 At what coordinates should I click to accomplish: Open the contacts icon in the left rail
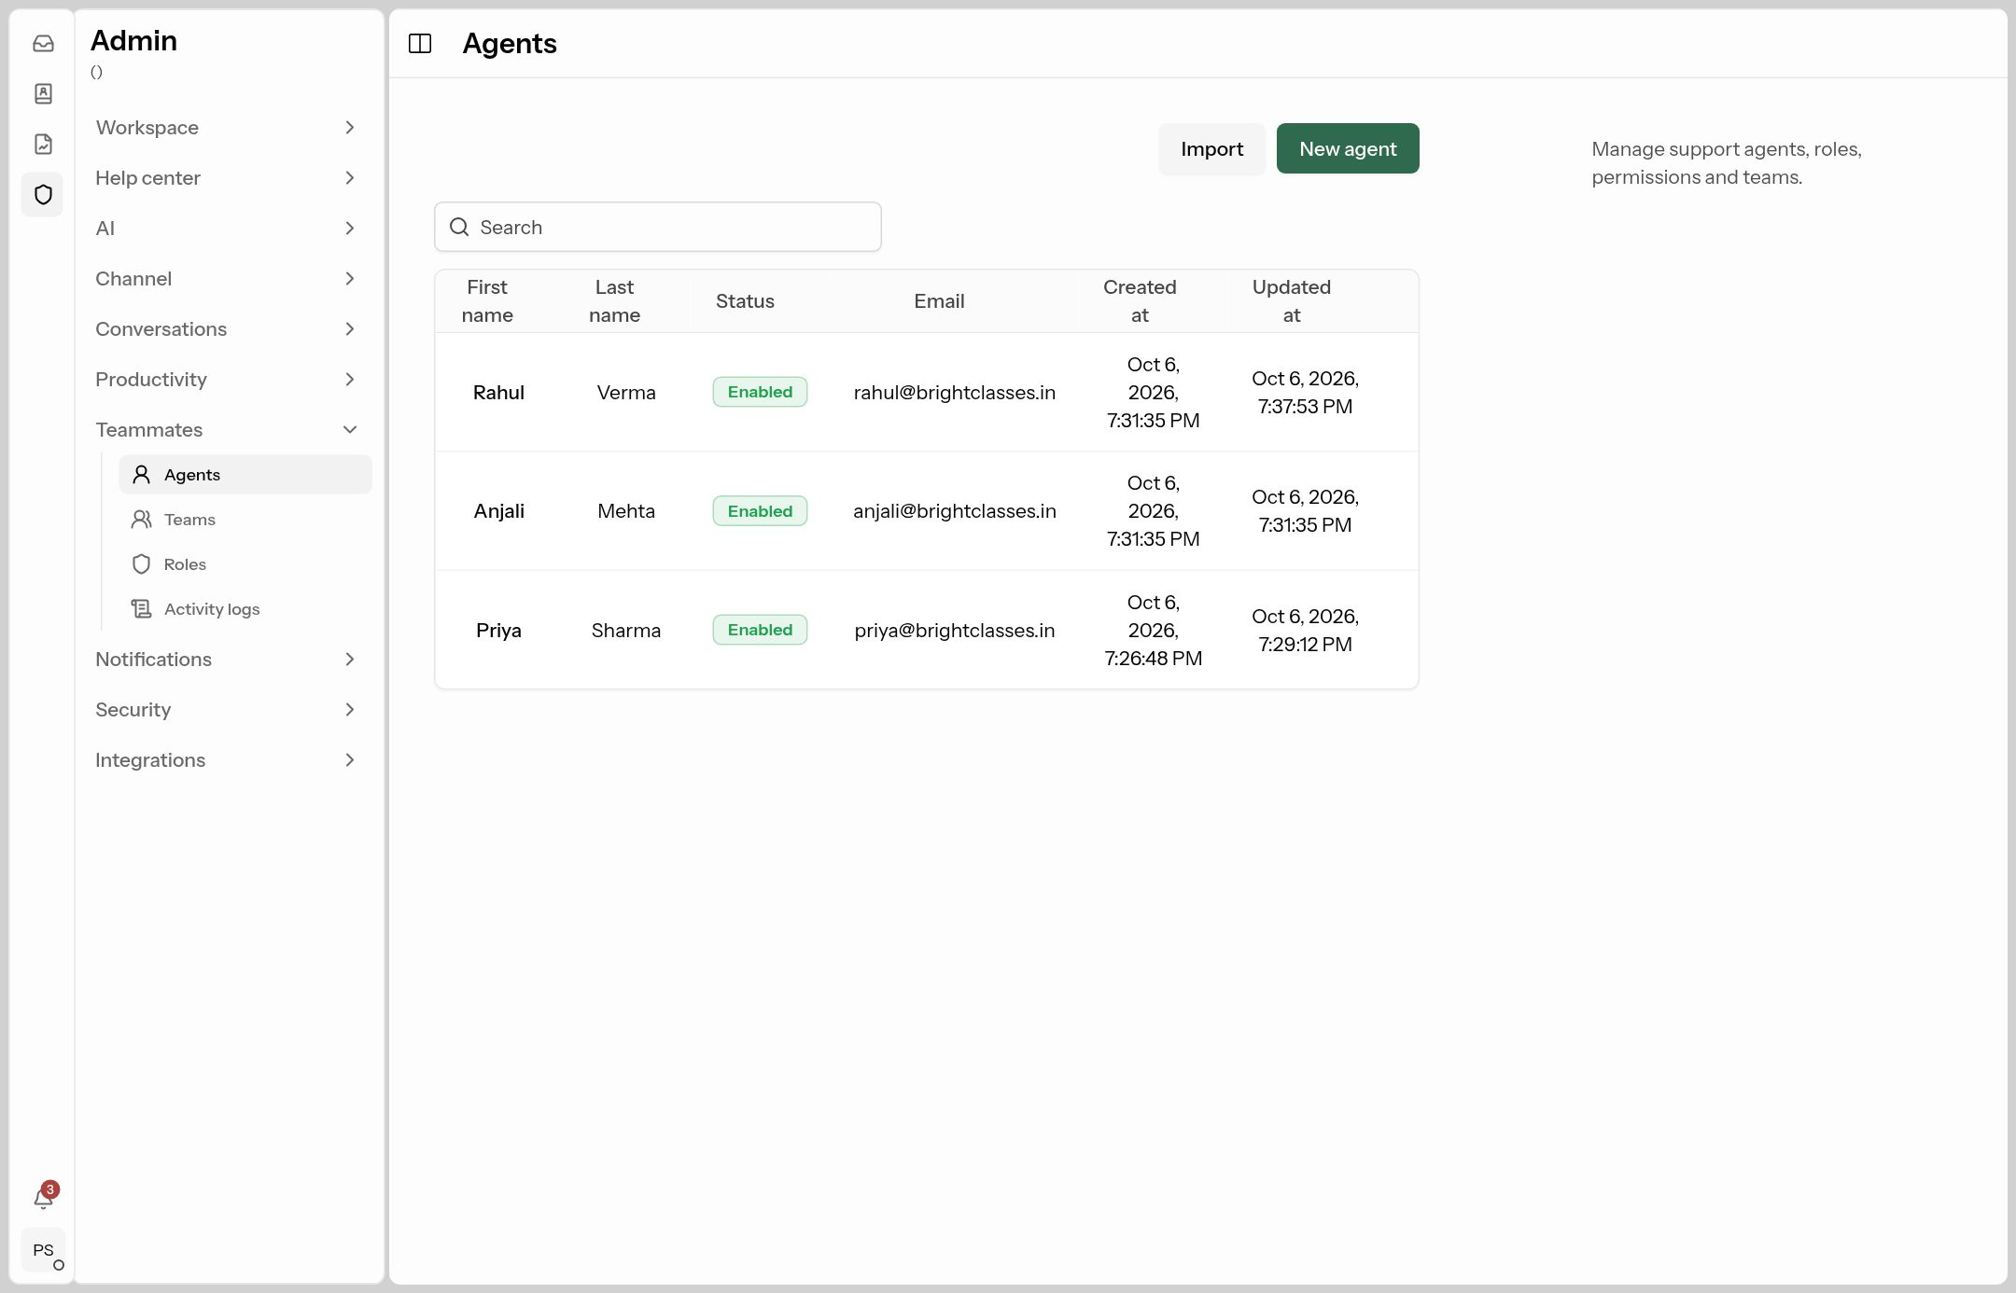click(x=43, y=93)
